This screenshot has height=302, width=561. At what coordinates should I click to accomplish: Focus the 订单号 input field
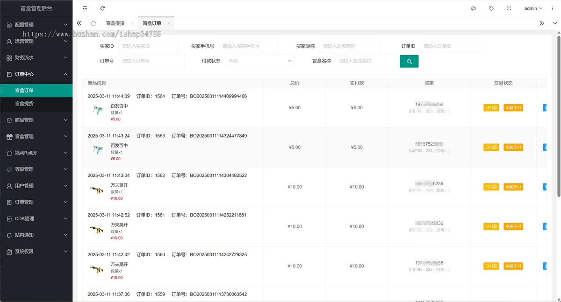coord(151,61)
